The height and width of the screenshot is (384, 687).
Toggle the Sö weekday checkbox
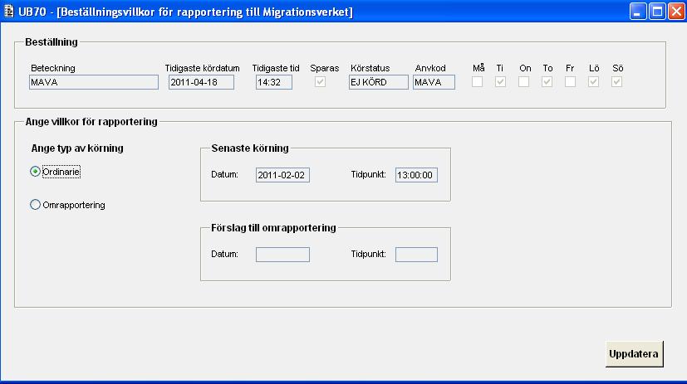[616, 82]
